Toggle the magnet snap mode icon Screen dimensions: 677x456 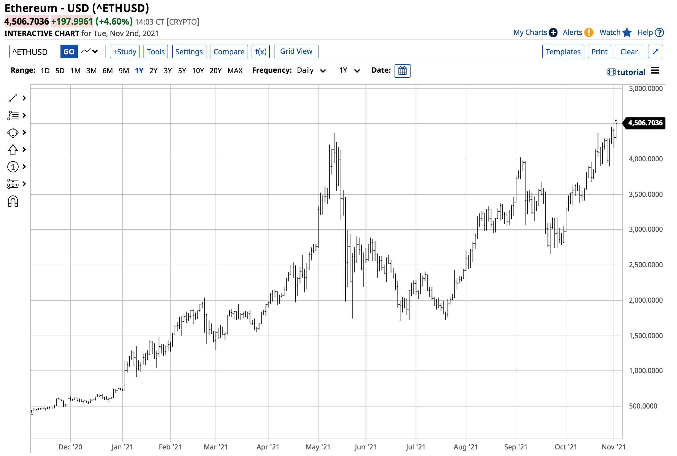click(x=13, y=201)
